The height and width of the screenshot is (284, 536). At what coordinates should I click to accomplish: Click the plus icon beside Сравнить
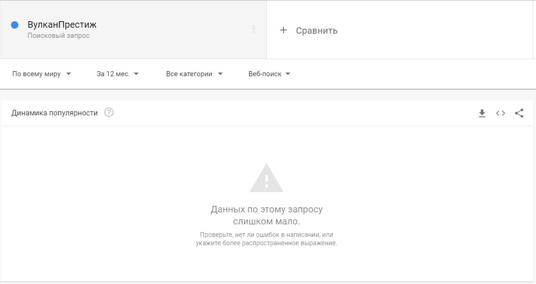pyautogui.click(x=283, y=30)
